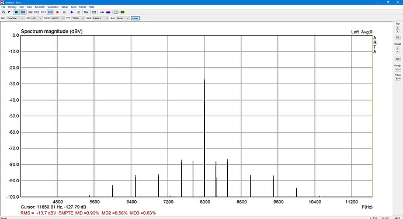This screenshot has width=403, height=219.
Task: Restore down the Arta window
Action: point(388,2)
